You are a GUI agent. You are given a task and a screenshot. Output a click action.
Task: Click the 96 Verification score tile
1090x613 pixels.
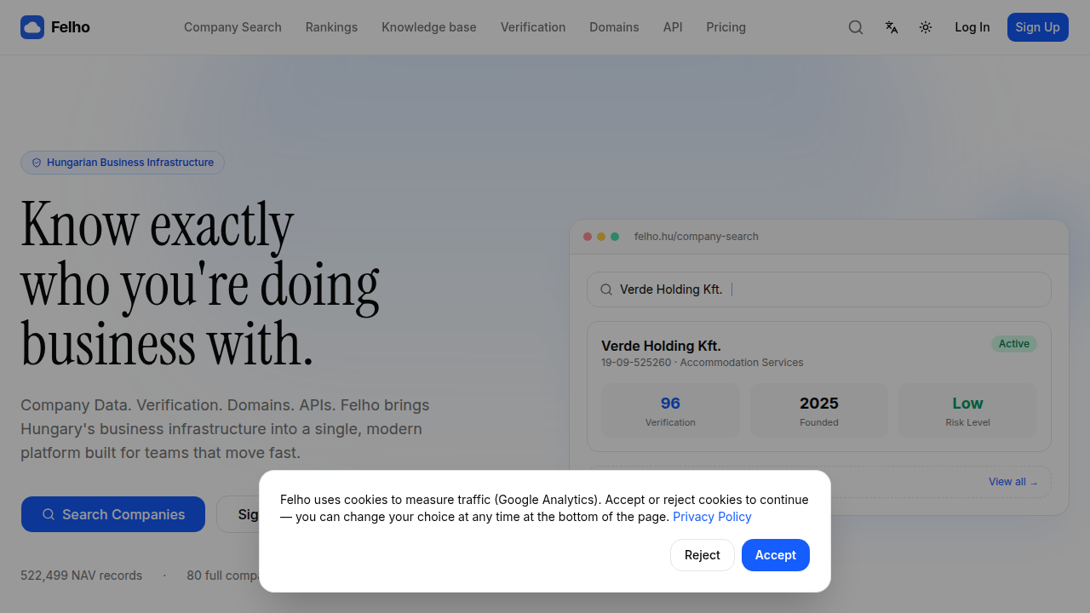(x=670, y=410)
